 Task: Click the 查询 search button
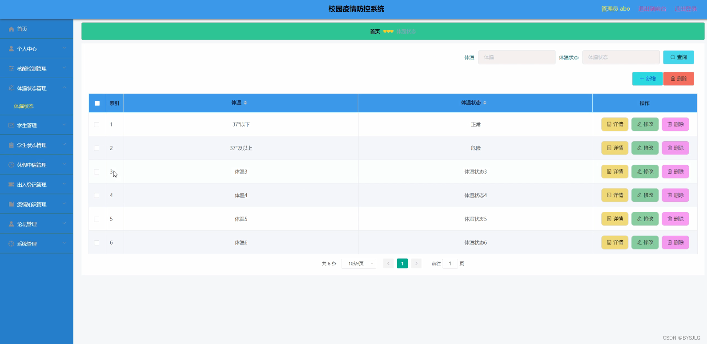(x=679, y=57)
